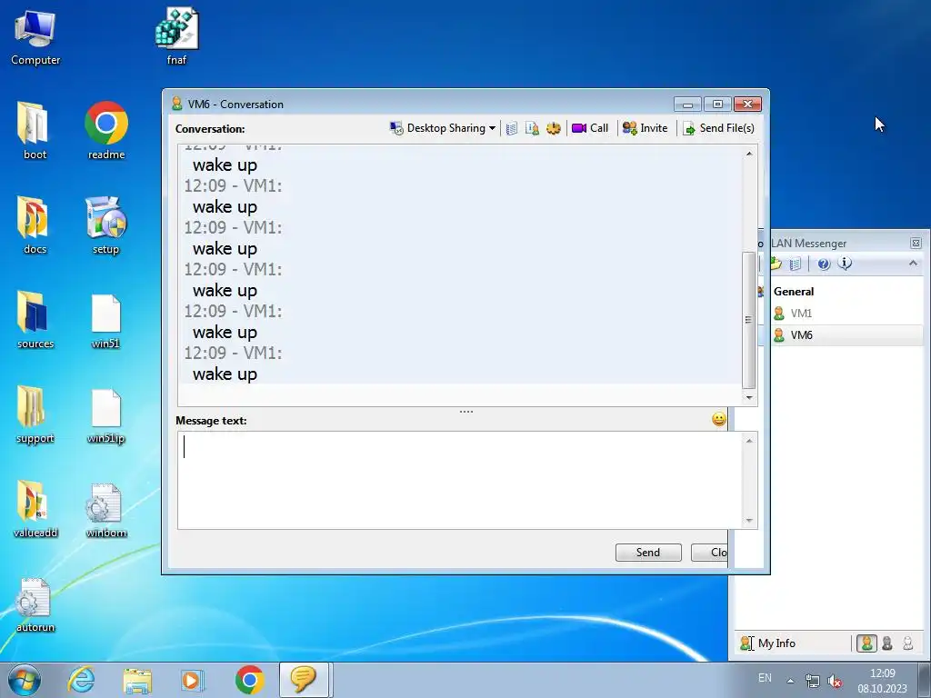Click the EN language indicator
This screenshot has height=698, width=931.
point(765,678)
